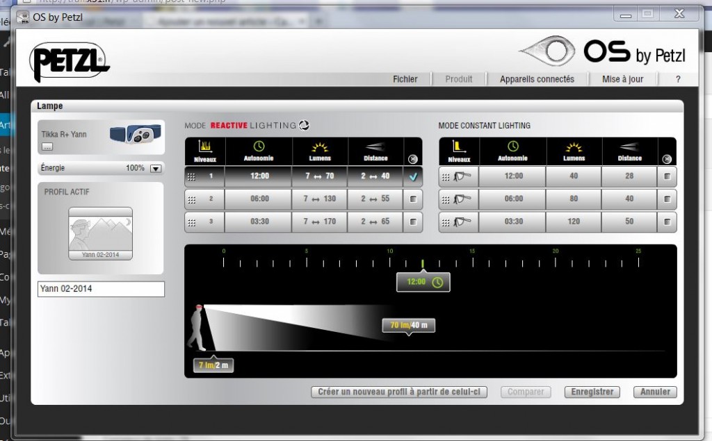Click reactive lumens 7 ↔ 70 cell

coord(320,176)
